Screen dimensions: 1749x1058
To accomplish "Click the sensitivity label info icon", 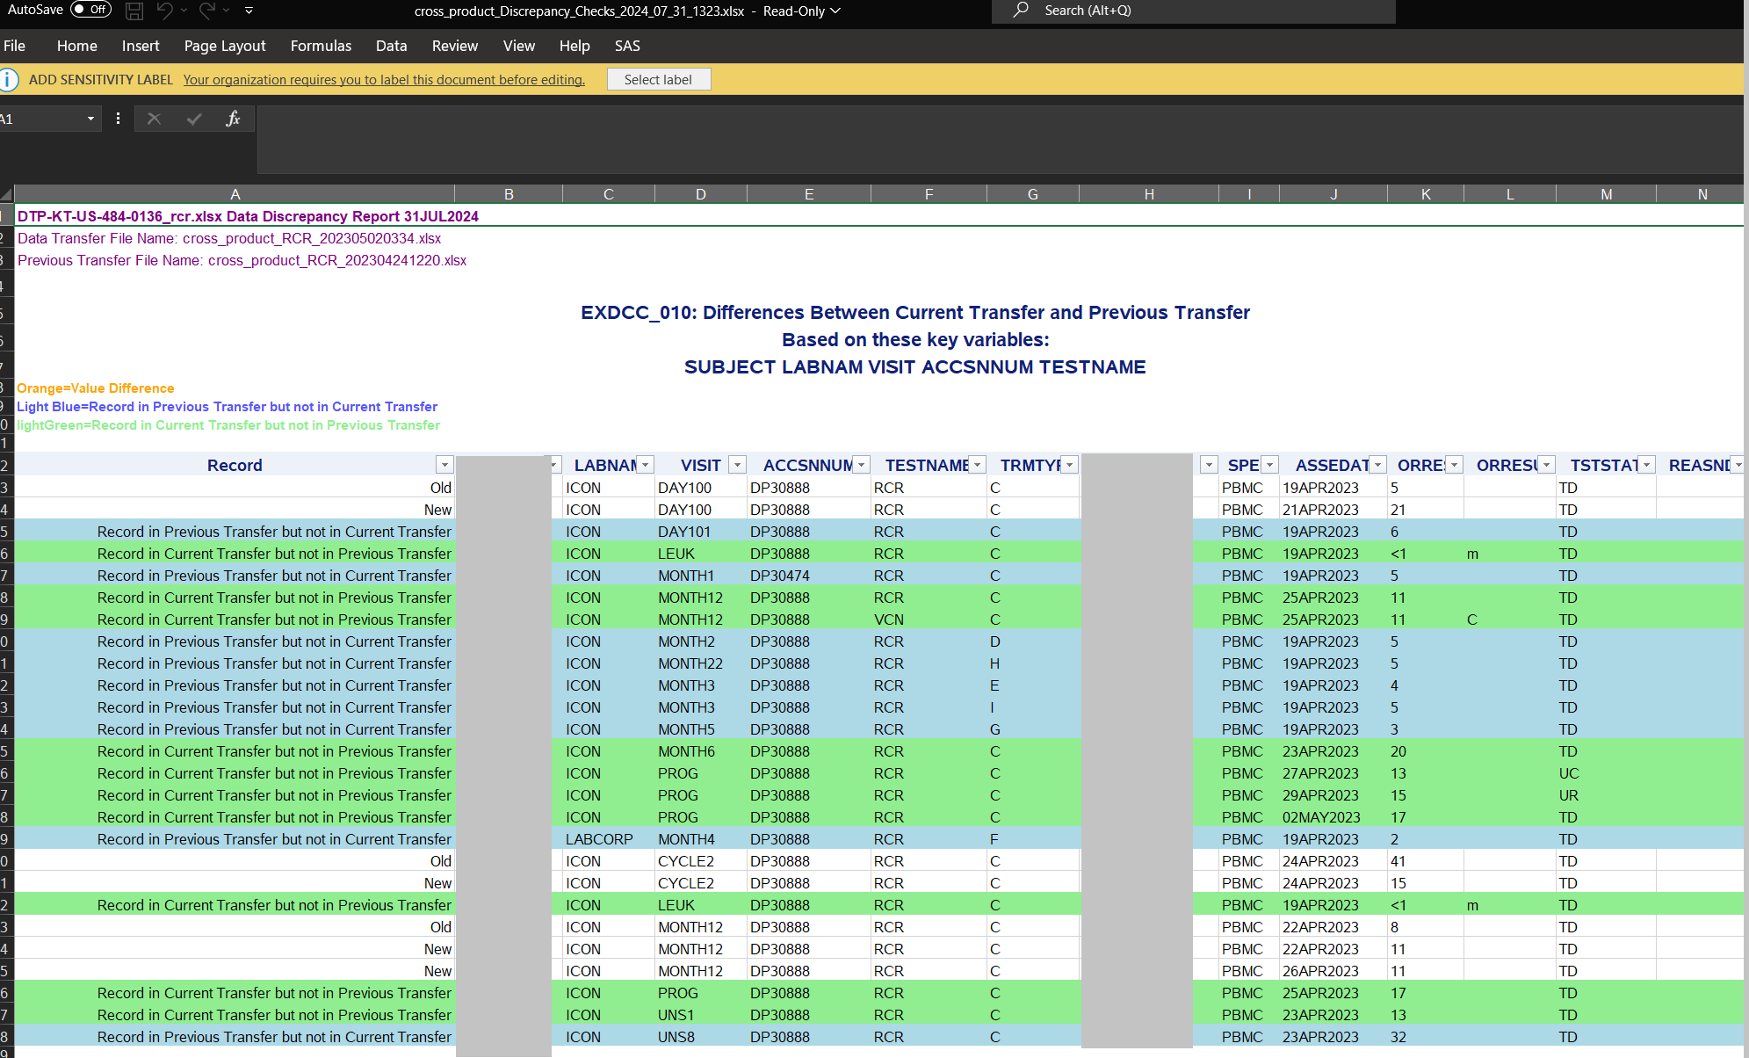I will coord(10,79).
